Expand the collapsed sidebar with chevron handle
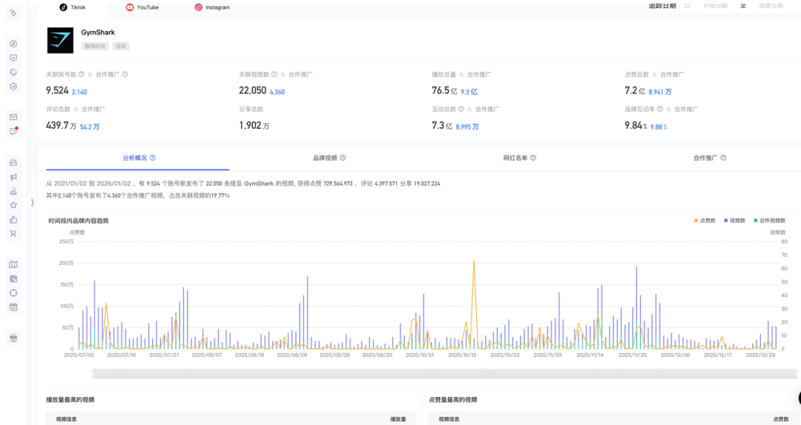The image size is (801, 425). (32, 202)
